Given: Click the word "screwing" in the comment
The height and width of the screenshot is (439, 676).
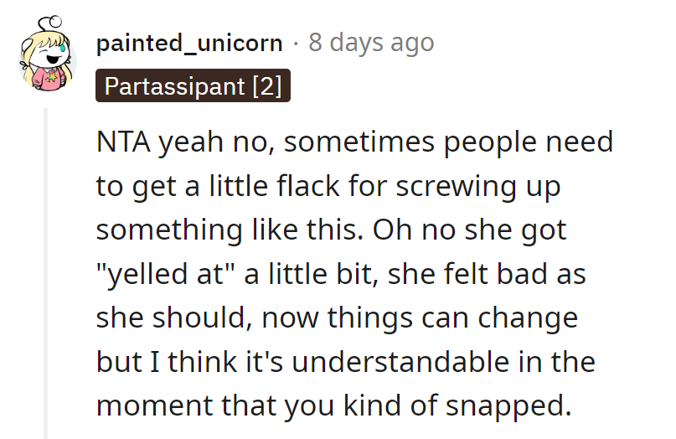Looking at the screenshot, I should click(454, 186).
